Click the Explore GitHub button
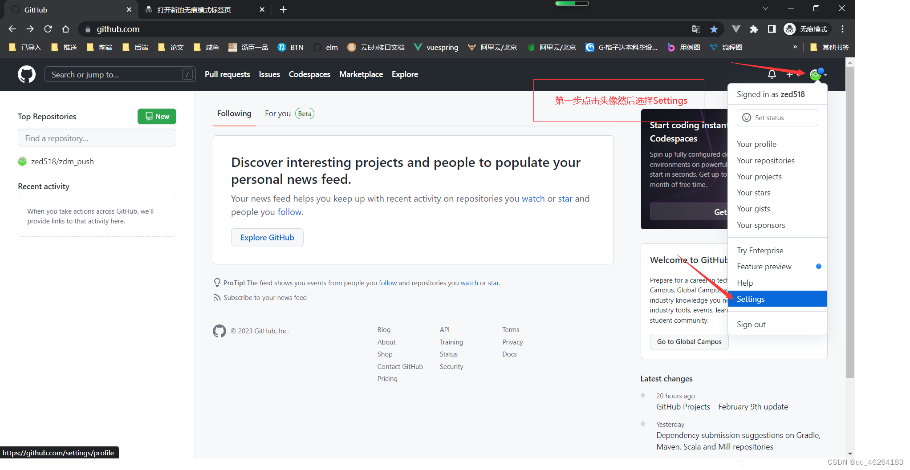Viewport: 910px width, 470px height. [x=267, y=237]
